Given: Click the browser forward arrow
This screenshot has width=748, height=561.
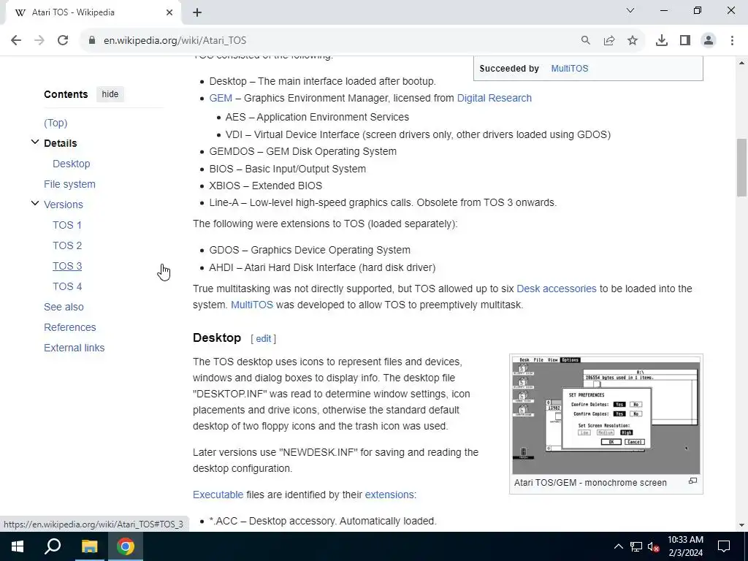Looking at the screenshot, I should [39, 41].
